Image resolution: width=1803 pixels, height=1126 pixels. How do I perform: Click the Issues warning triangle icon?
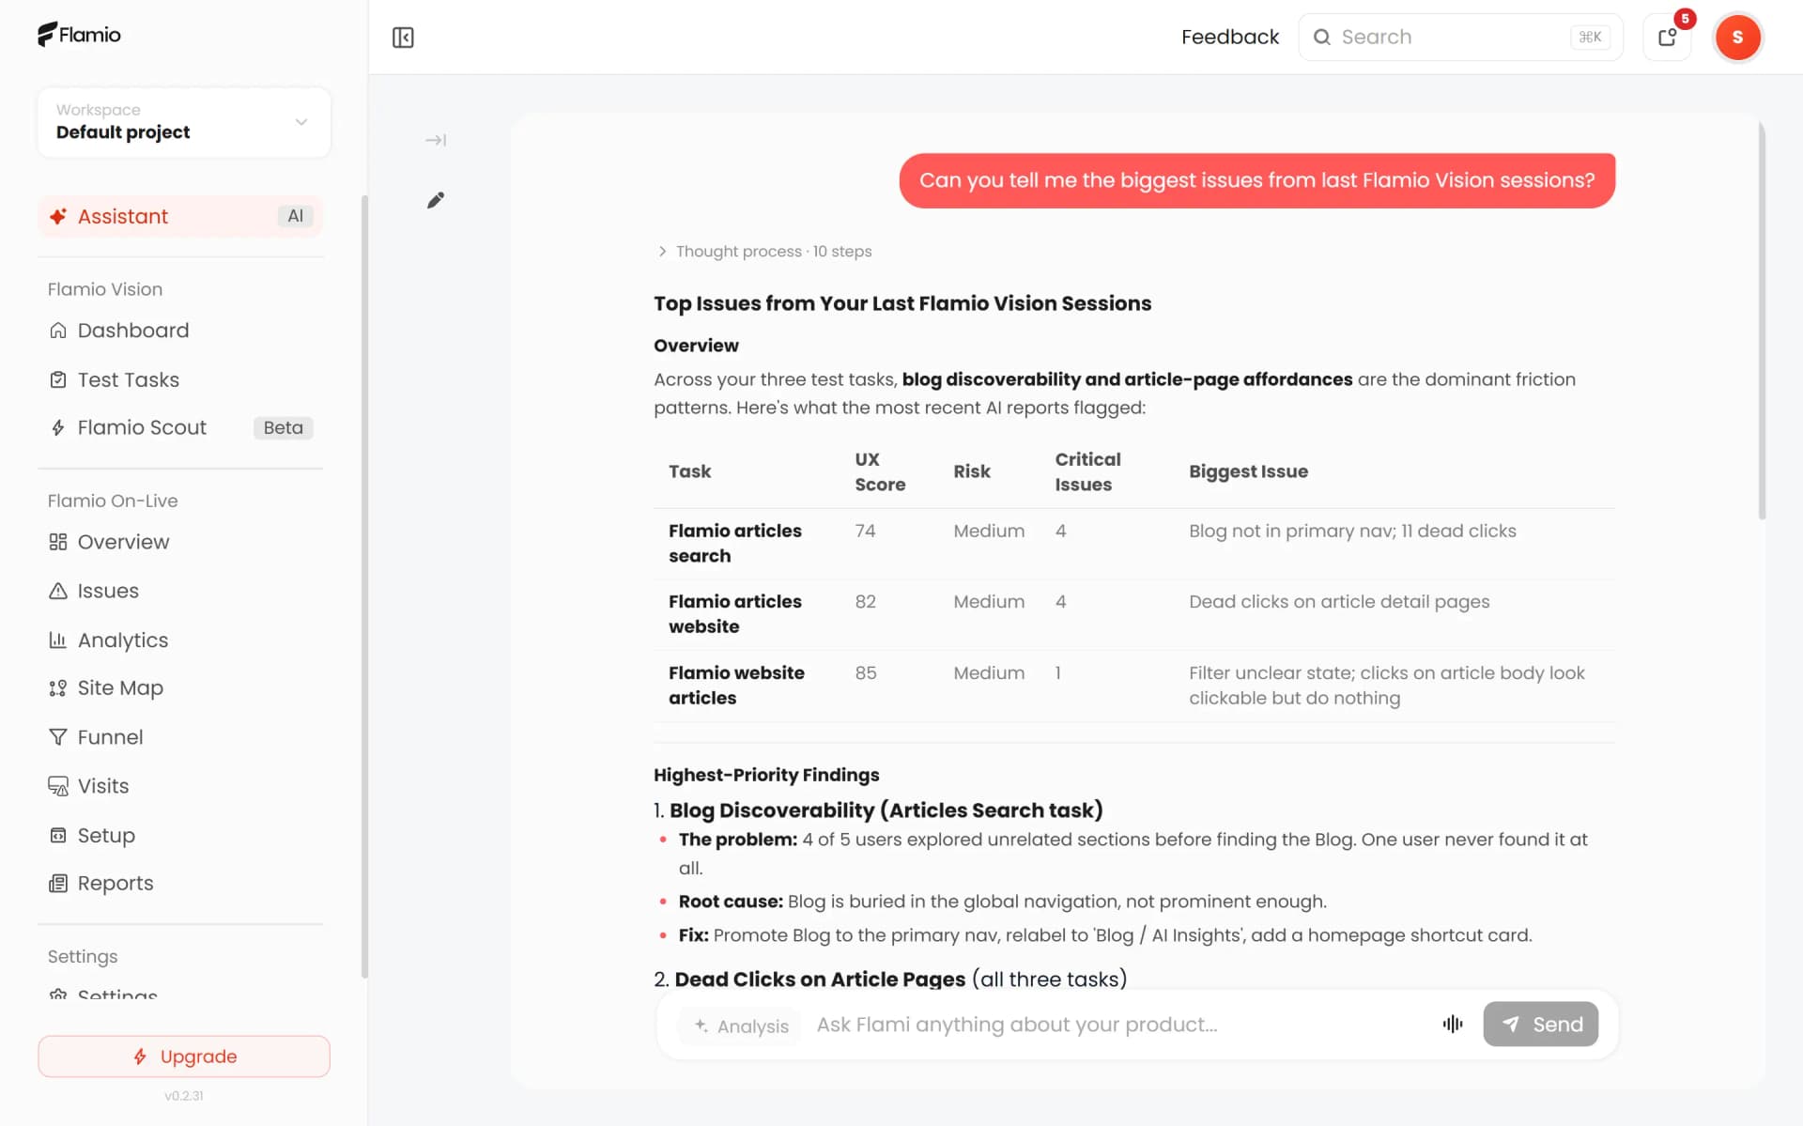click(58, 591)
